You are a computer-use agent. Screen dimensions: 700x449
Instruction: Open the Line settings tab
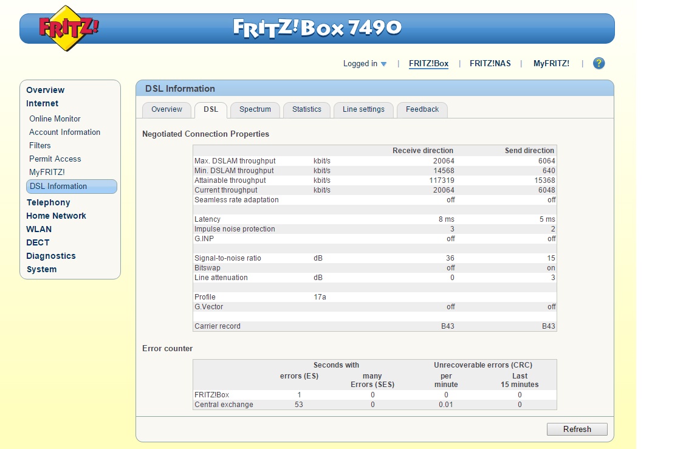[363, 109]
